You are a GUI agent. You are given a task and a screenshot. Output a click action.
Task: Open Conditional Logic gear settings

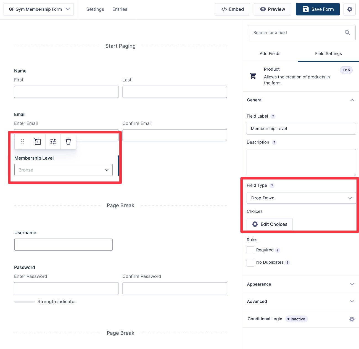pyautogui.click(x=352, y=319)
